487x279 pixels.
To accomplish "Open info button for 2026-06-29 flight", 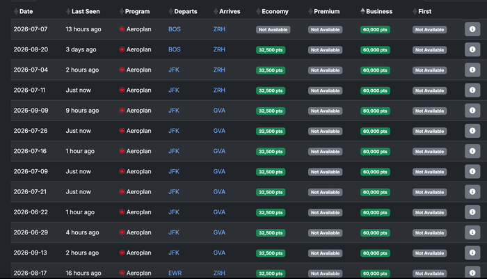I will [x=472, y=232].
